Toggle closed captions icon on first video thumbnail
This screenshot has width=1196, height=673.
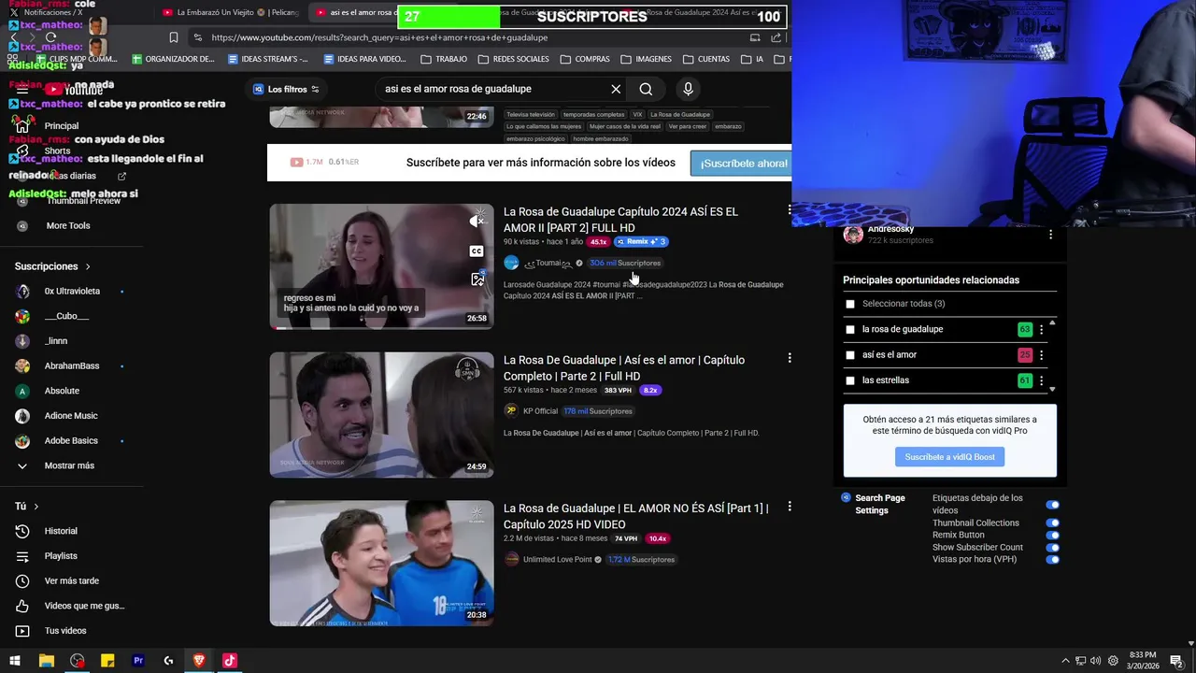click(477, 251)
